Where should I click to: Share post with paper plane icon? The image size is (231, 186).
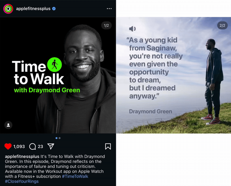tap(51, 146)
